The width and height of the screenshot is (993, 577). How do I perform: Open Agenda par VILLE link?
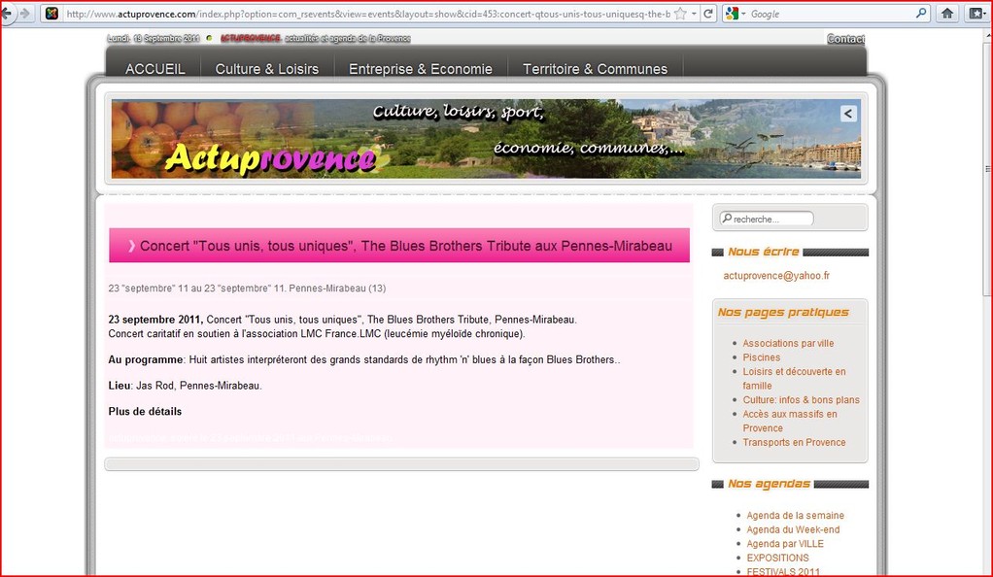point(785,543)
